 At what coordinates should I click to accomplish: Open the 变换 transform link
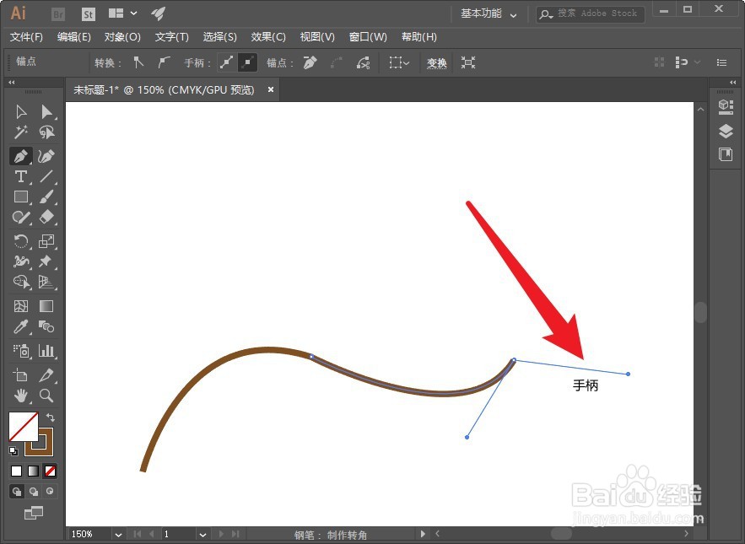(437, 62)
